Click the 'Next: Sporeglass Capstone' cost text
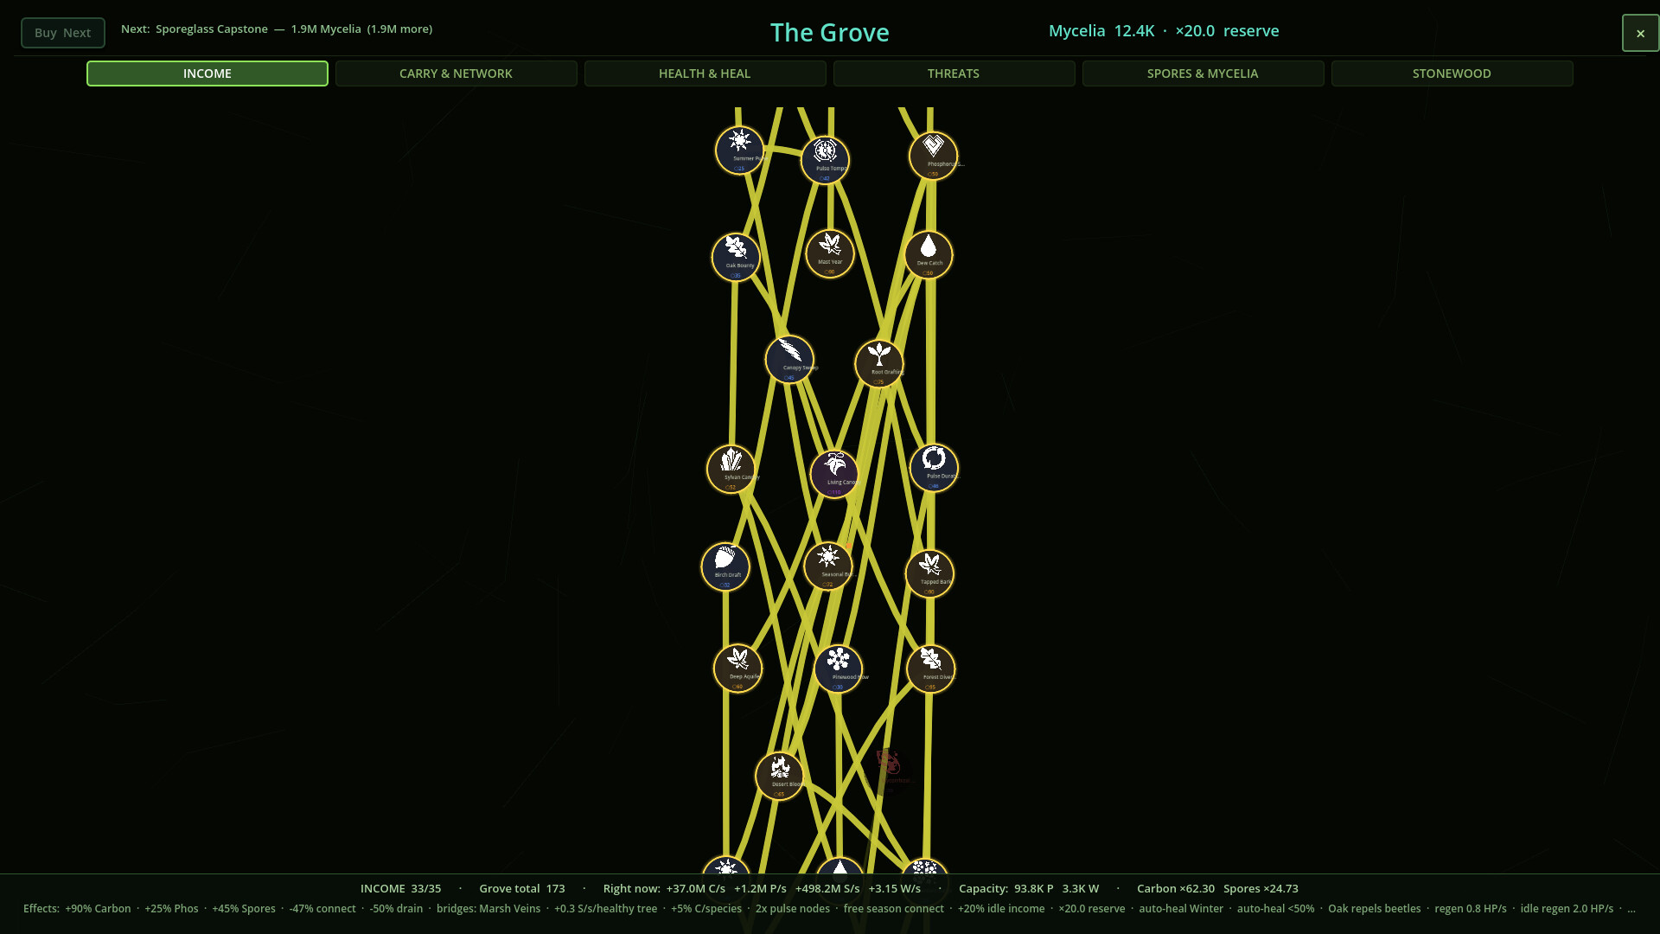Image resolution: width=1660 pixels, height=934 pixels. click(277, 29)
